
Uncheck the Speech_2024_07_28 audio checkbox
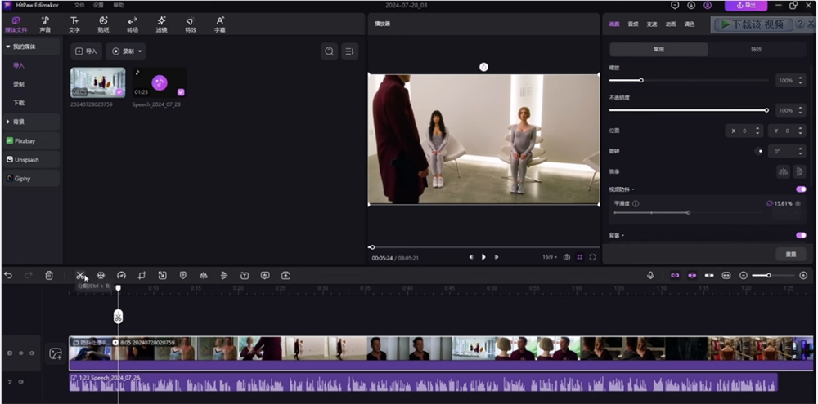click(x=181, y=92)
